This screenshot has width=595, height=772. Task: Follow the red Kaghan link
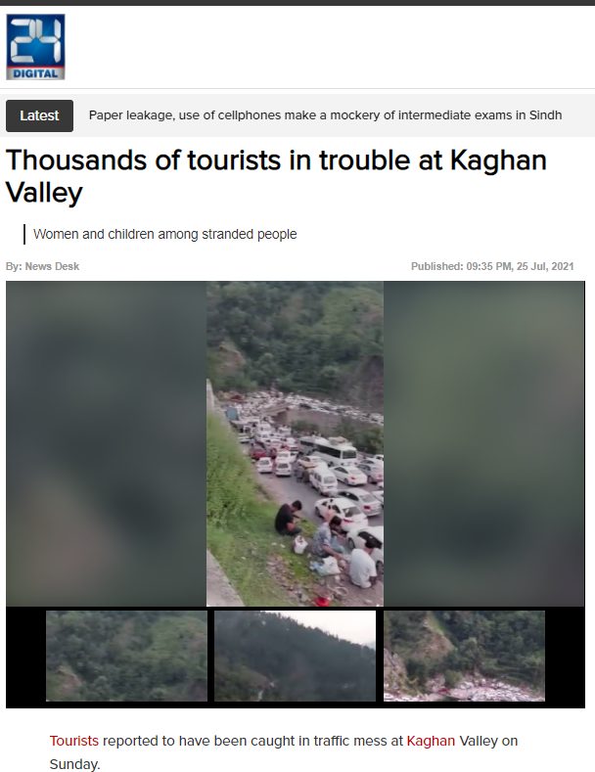tap(431, 741)
